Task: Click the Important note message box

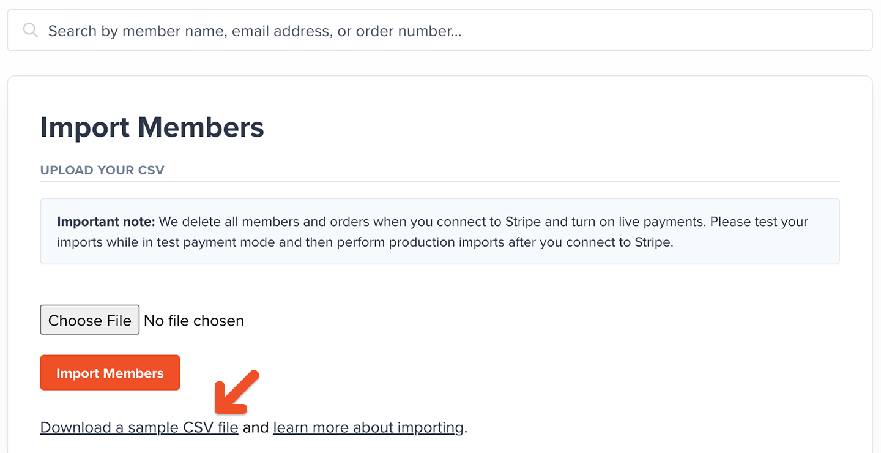Action: 439,231
